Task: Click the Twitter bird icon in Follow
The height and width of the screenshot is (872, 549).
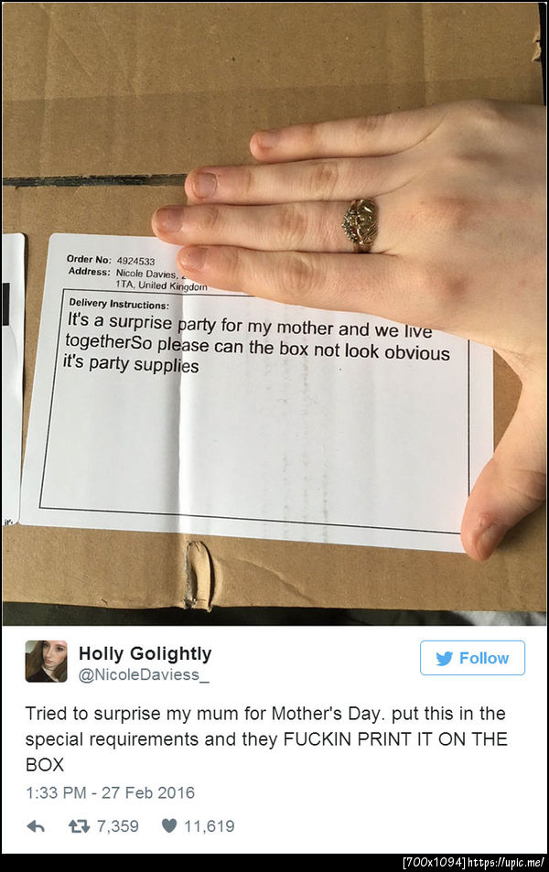Action: (445, 659)
